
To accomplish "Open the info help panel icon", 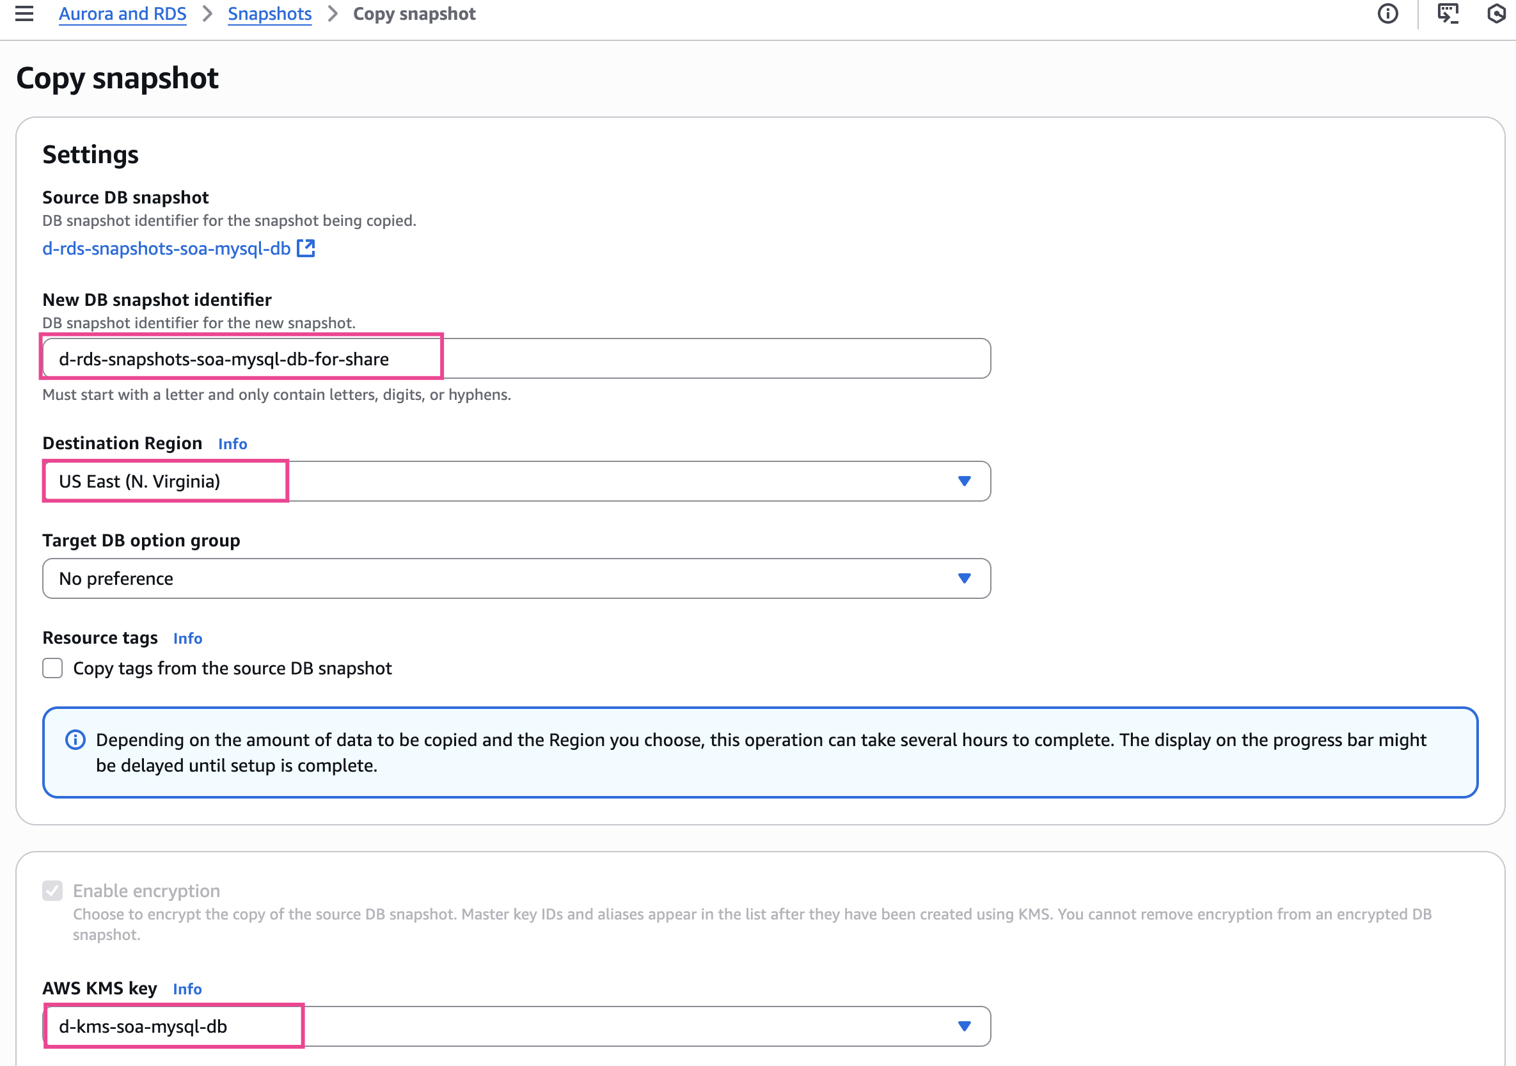I will 1387,13.
